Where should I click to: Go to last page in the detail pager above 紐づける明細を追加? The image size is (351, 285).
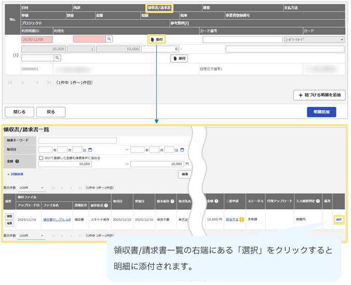tap(49, 83)
